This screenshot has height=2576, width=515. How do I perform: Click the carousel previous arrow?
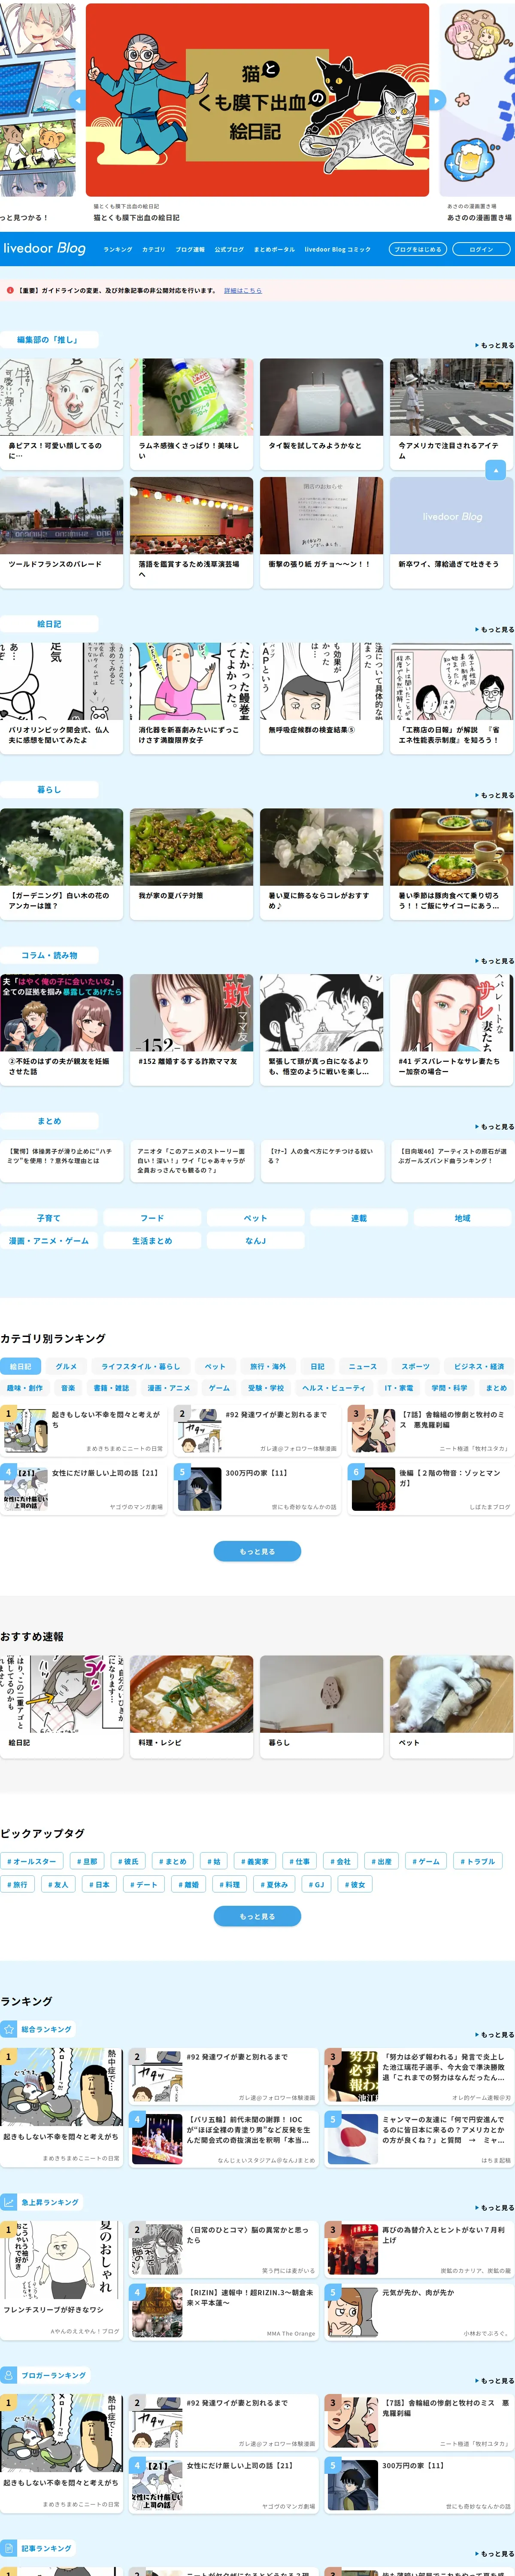click(x=78, y=100)
